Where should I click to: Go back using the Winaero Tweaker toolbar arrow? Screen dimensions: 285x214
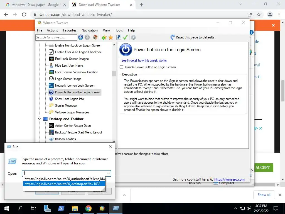81,37
